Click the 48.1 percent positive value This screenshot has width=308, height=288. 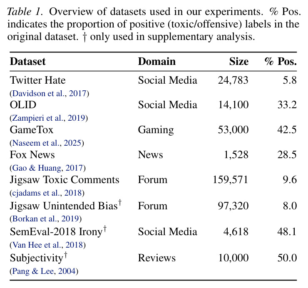pyautogui.click(x=287, y=232)
